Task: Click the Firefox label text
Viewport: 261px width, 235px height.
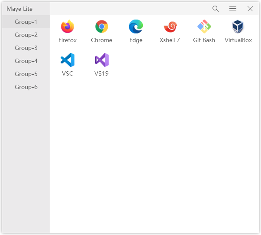Action: coord(68,40)
